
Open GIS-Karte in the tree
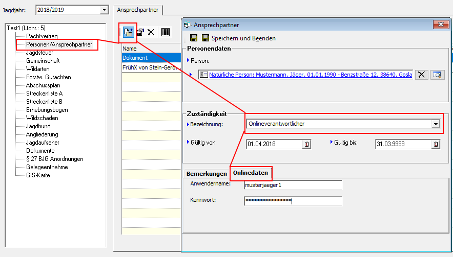(x=38, y=175)
